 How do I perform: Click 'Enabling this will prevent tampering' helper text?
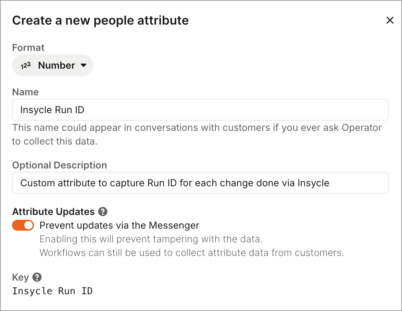point(151,239)
